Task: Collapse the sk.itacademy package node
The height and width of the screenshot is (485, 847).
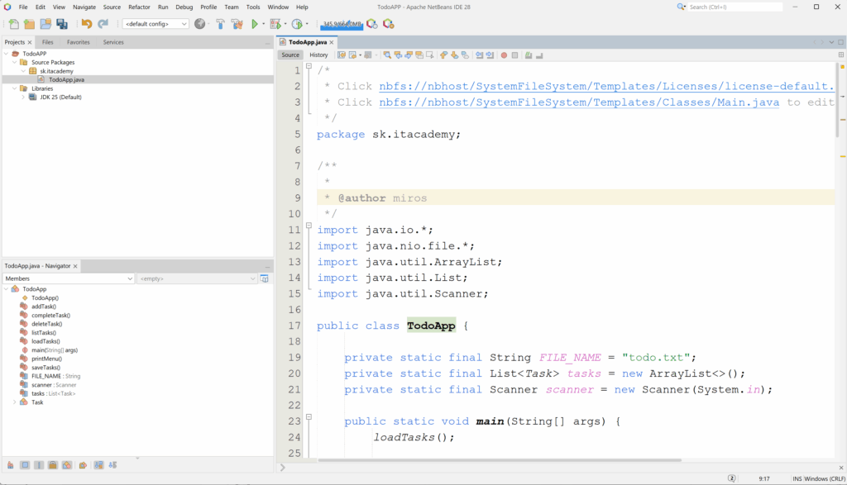Action: click(x=24, y=71)
